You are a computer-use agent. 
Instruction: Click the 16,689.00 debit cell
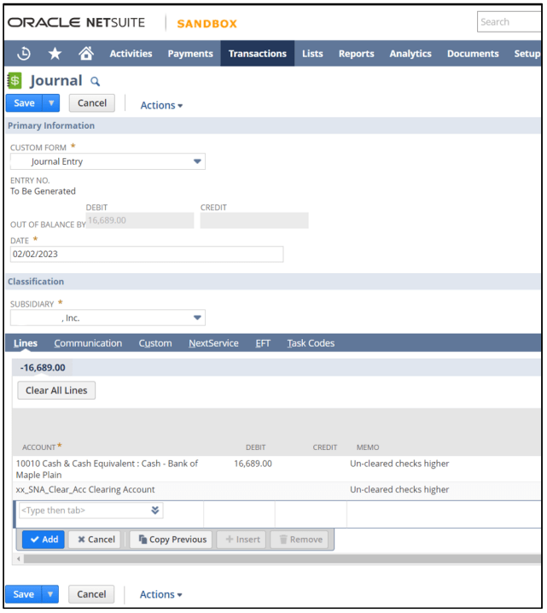click(x=253, y=464)
